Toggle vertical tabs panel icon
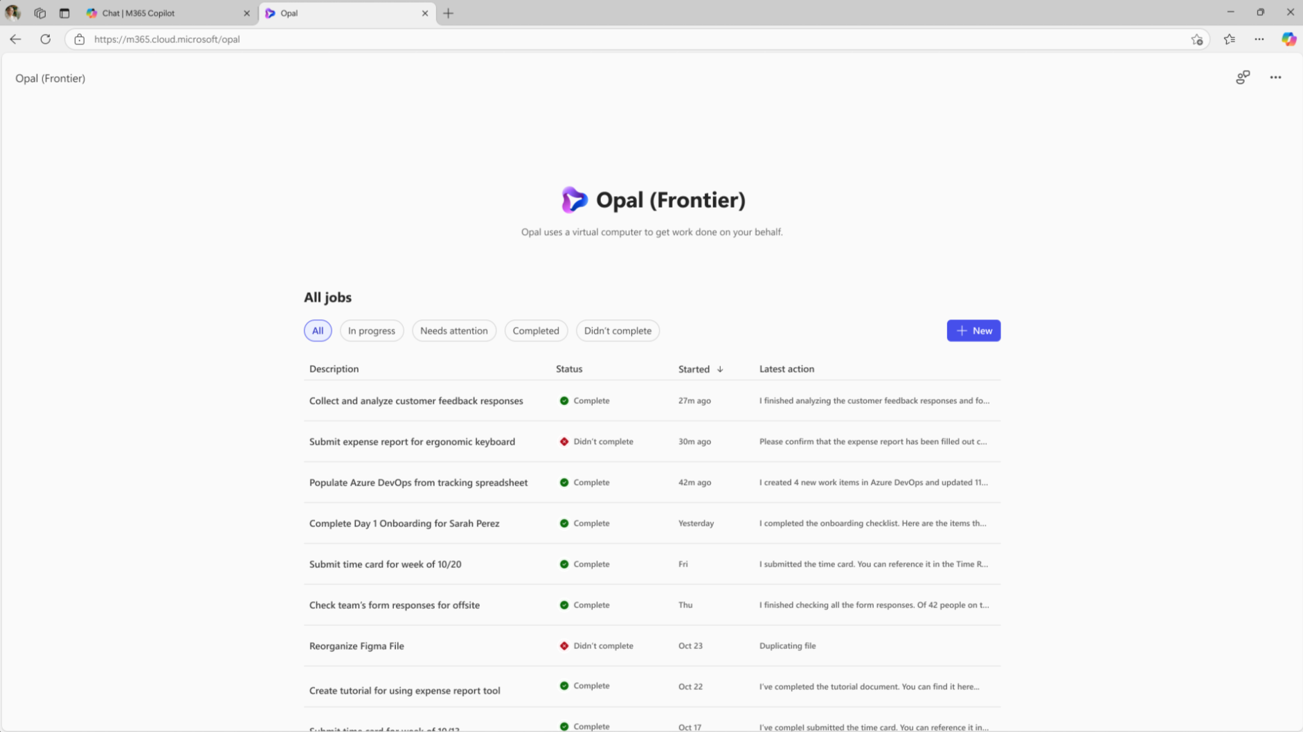Image resolution: width=1303 pixels, height=732 pixels. [x=64, y=13]
